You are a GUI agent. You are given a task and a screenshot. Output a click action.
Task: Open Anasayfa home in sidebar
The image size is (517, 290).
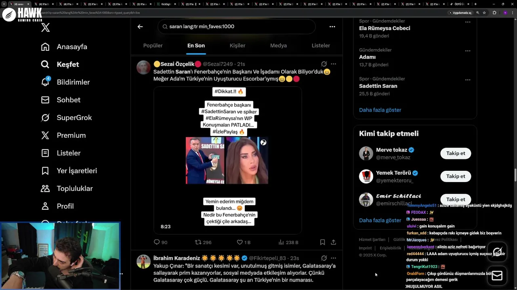[x=64, y=47]
